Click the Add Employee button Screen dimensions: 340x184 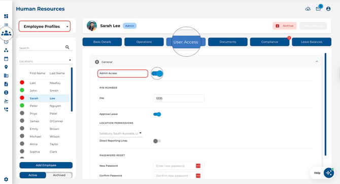click(x=46, y=165)
